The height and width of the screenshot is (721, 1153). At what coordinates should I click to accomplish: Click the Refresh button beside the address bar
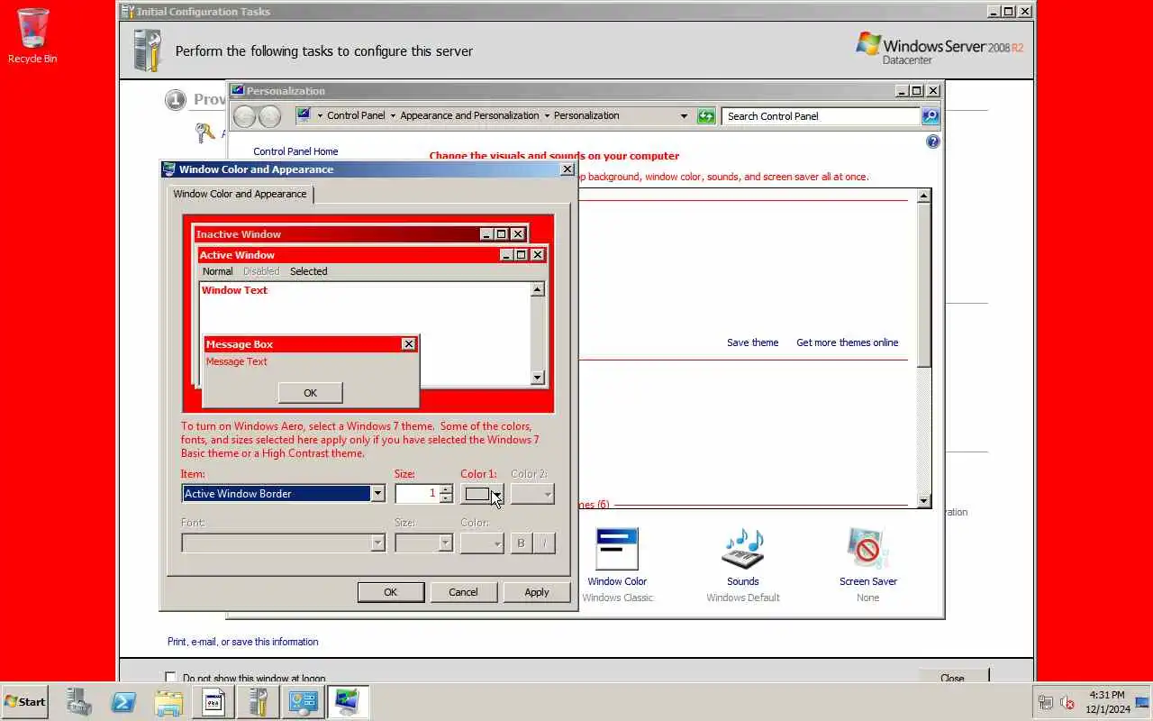[706, 116]
